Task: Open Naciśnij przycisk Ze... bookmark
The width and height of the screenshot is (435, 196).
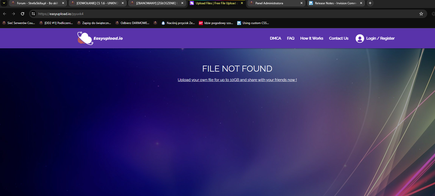Action: point(178,23)
